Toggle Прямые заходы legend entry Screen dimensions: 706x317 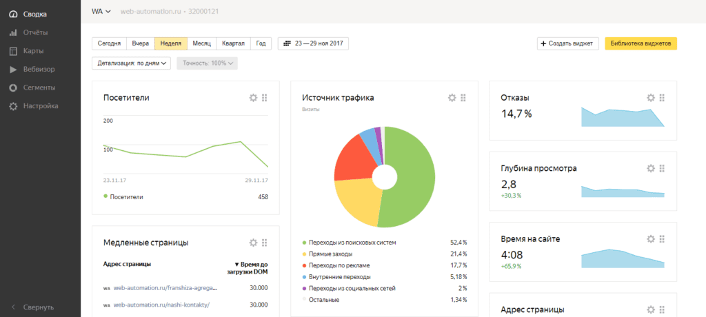pos(330,254)
